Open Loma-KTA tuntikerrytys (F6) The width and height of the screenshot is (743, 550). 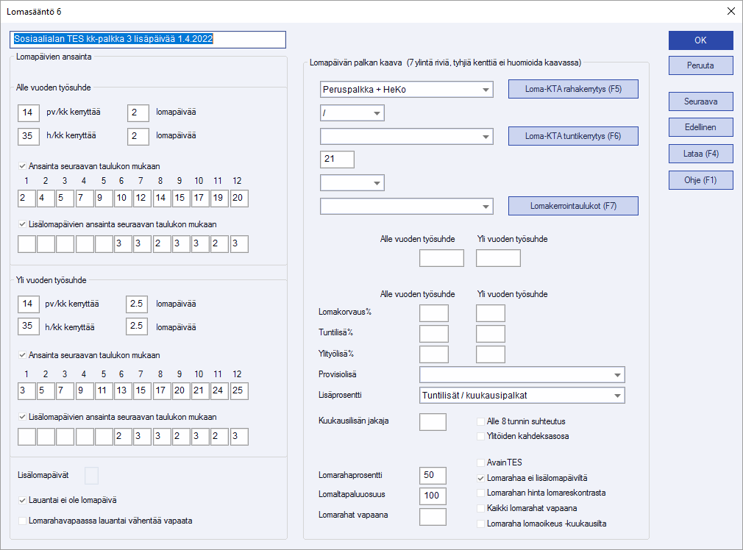pyautogui.click(x=573, y=136)
